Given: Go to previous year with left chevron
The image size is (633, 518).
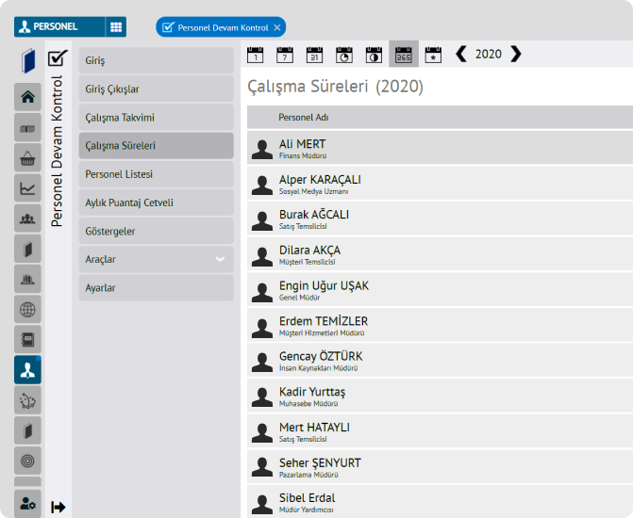Looking at the screenshot, I should 461,55.
